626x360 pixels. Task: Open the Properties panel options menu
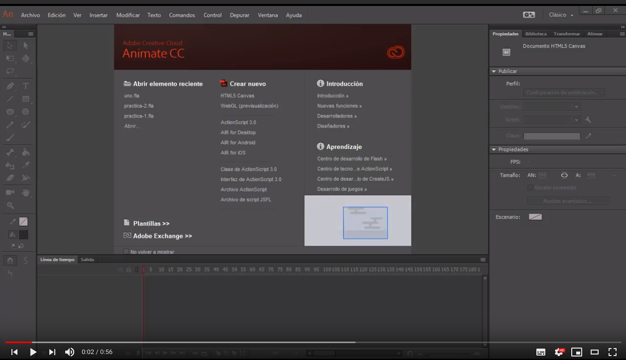622,34
